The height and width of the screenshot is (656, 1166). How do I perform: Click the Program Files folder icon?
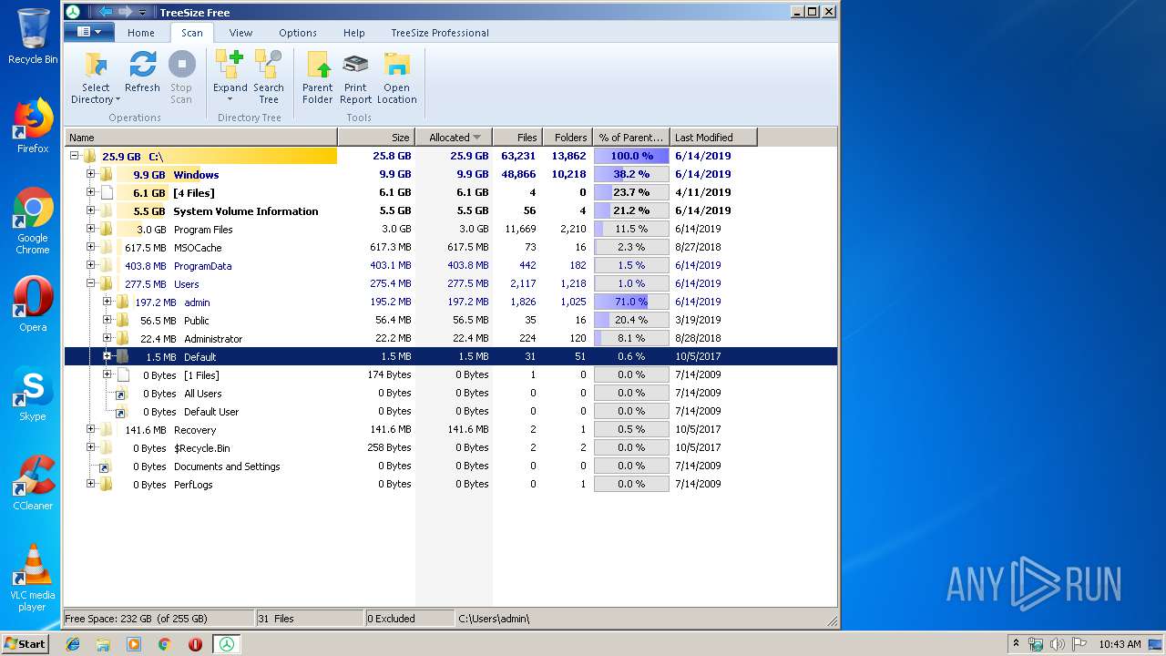(x=106, y=229)
